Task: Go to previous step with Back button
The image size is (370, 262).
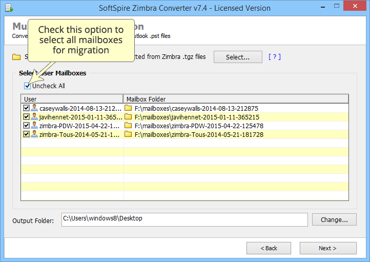Action: pos(269,248)
